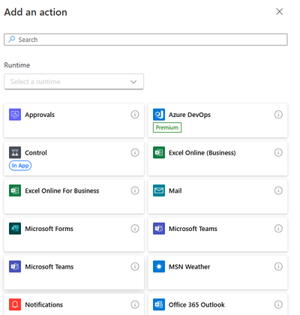Open the Select a runtime dropdown
This screenshot has width=300, height=315.
coord(73,82)
